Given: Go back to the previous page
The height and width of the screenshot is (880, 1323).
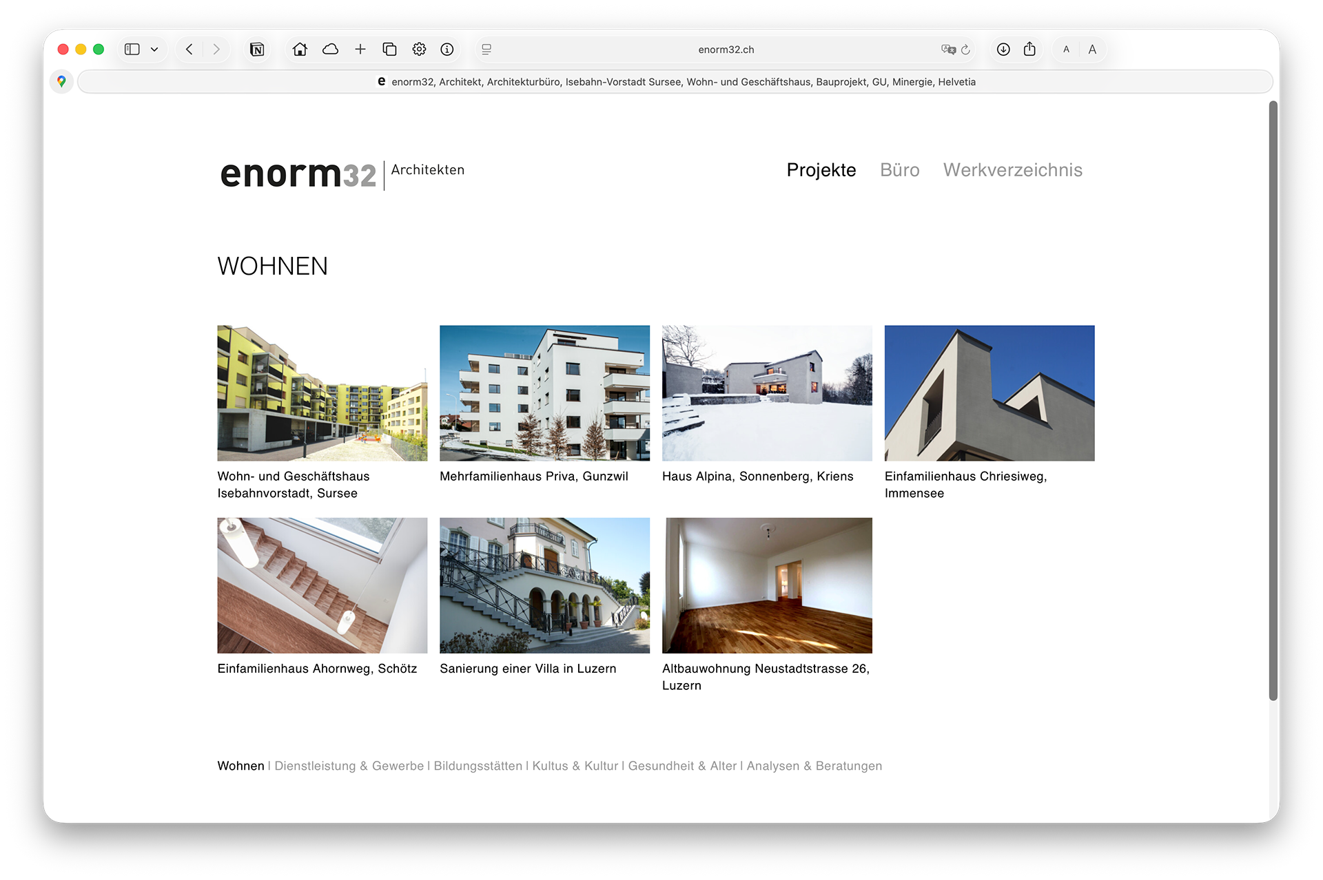Looking at the screenshot, I should (189, 50).
